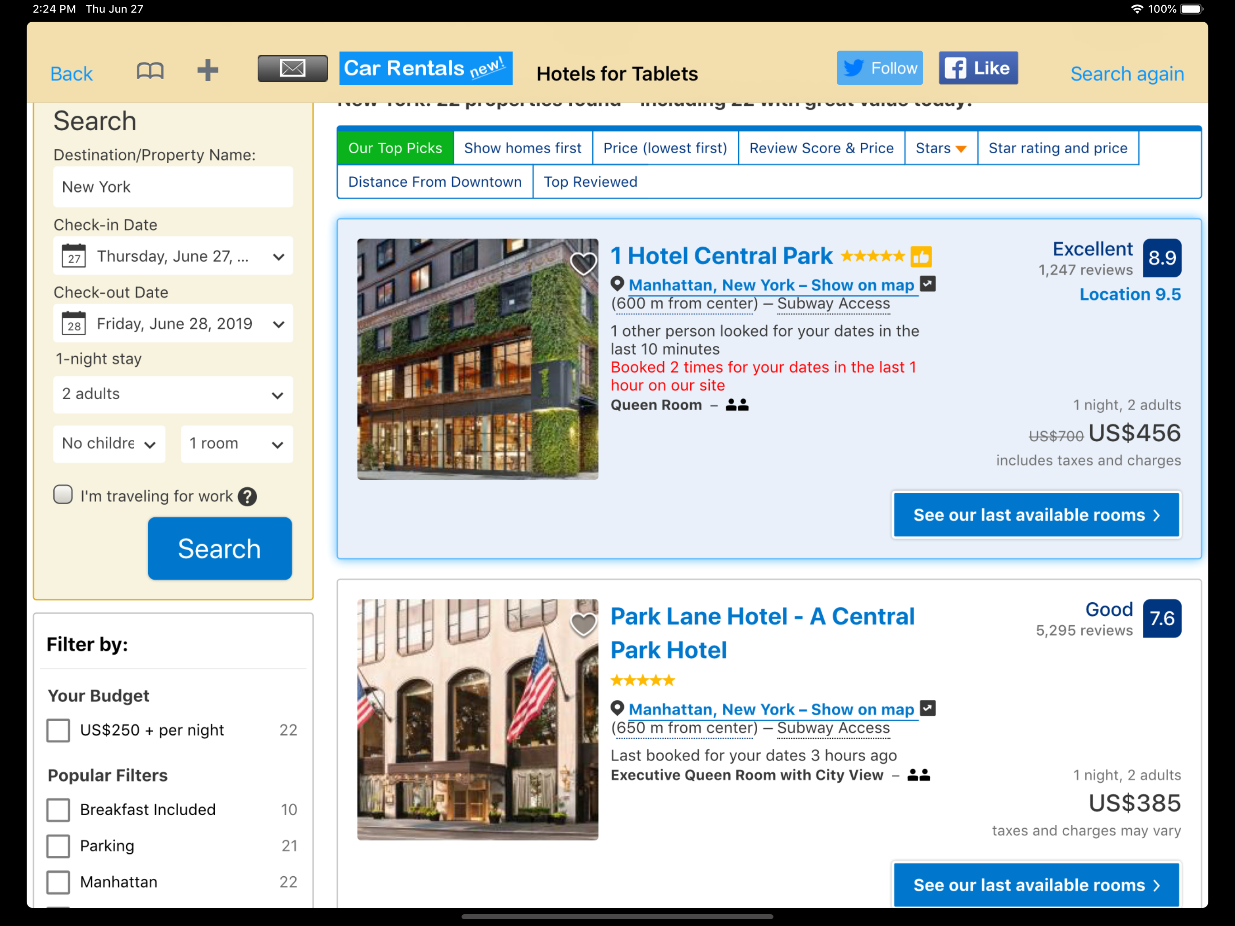Tap the star rating of Park Lane Hotel

point(643,680)
